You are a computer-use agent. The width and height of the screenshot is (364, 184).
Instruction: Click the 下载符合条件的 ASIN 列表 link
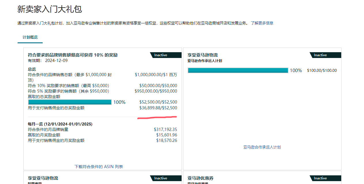click(99, 167)
